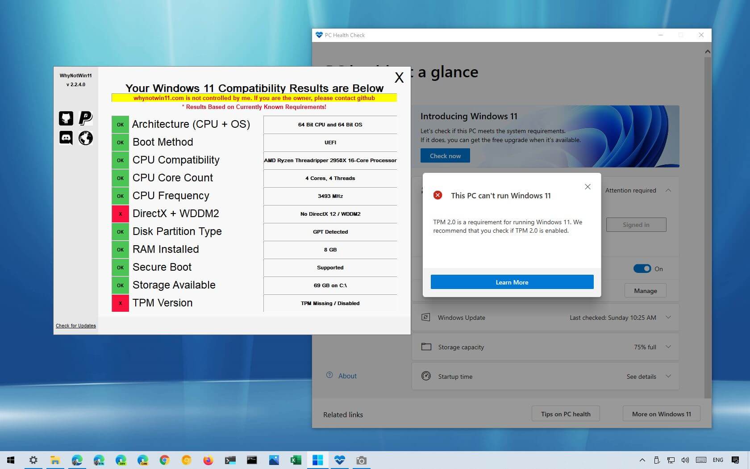The width and height of the screenshot is (750, 469).
Task: Click the globe website icon
Action: coord(85,138)
